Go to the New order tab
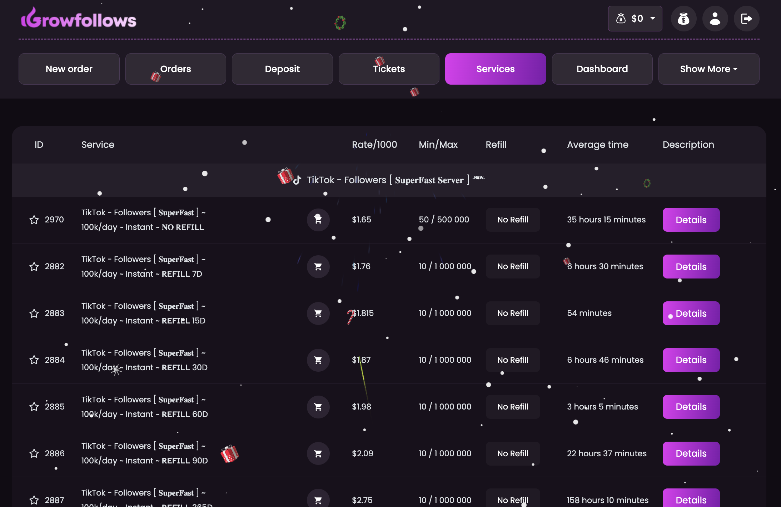 click(69, 69)
